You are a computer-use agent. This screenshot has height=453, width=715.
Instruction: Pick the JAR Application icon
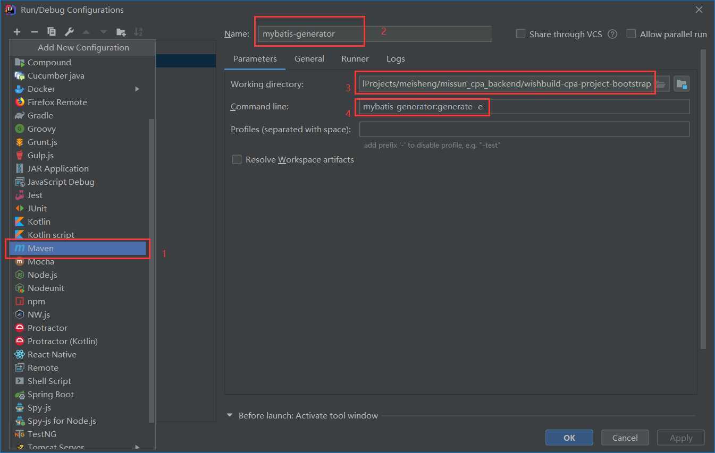pos(20,168)
